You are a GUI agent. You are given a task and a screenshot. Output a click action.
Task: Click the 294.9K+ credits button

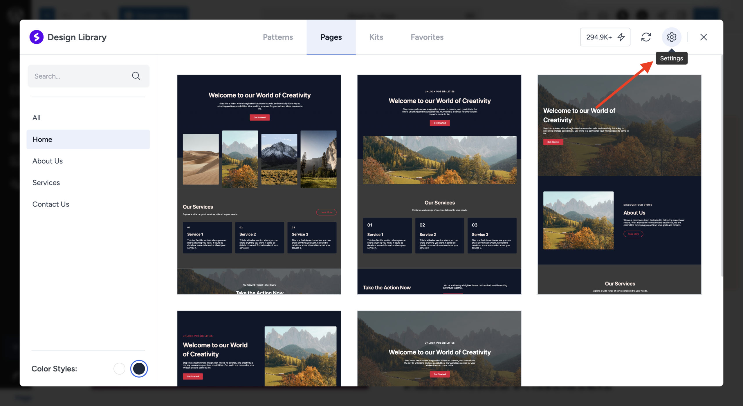pyautogui.click(x=605, y=37)
